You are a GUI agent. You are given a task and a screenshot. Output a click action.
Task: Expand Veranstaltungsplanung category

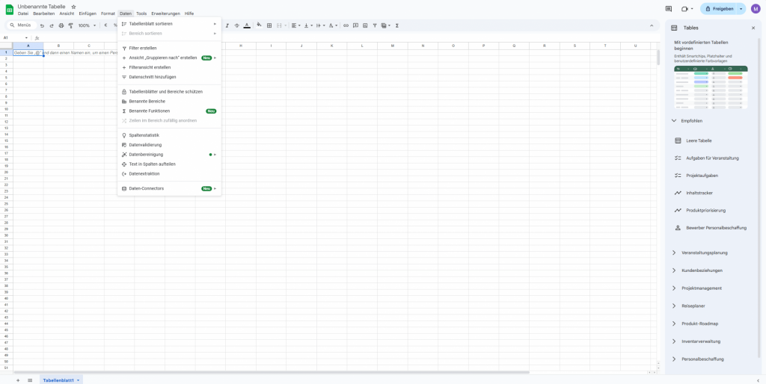click(674, 253)
